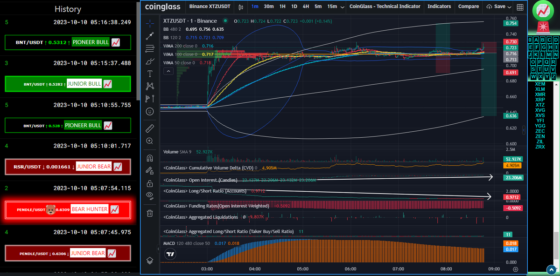Click the trash remove drawings icon
560x276 pixels.
pyautogui.click(x=150, y=213)
